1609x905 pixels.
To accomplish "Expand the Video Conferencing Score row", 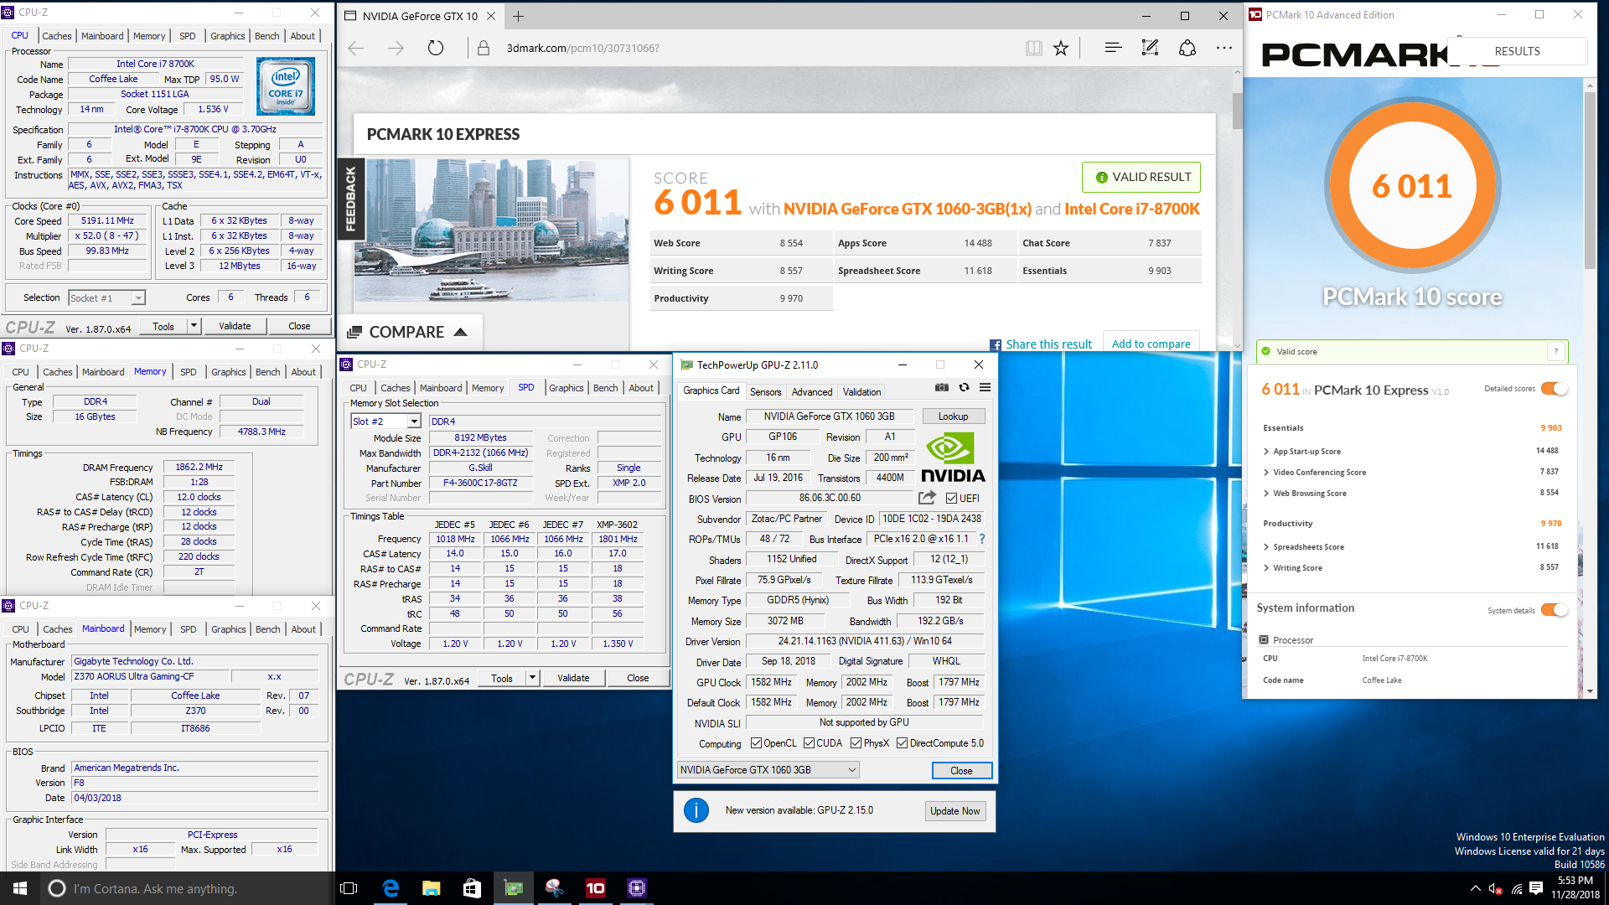I will pos(1265,473).
